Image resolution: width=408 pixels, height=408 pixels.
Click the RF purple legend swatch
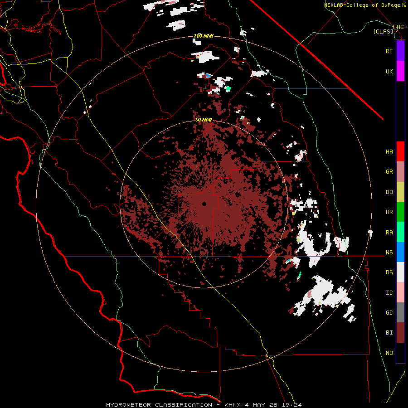point(400,51)
